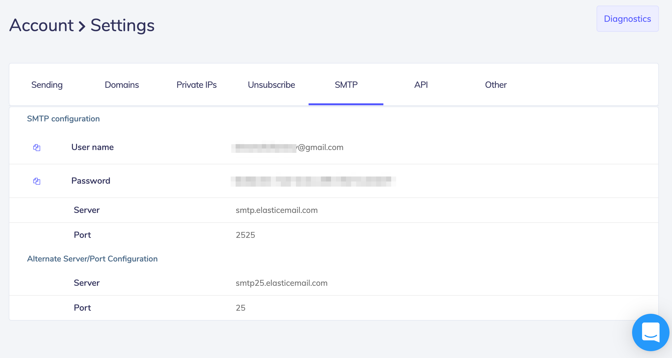Image resolution: width=672 pixels, height=358 pixels.
Task: Switch to the Domains tab
Action: pyautogui.click(x=122, y=85)
